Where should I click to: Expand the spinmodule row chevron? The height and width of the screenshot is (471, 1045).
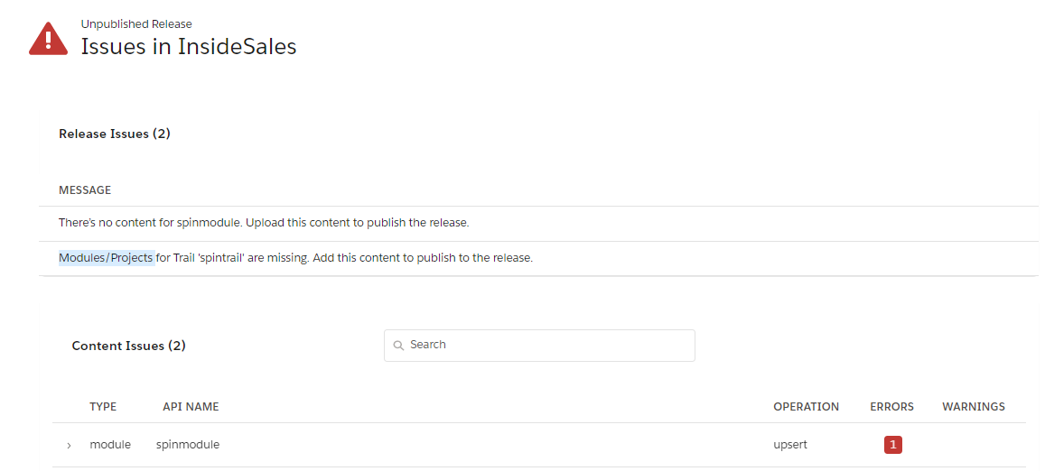(x=70, y=446)
